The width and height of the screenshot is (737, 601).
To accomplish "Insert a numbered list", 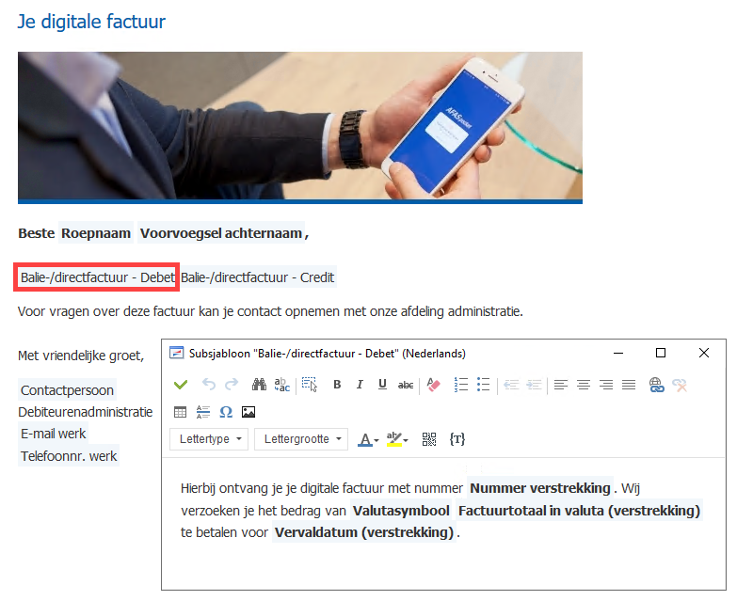I will tap(461, 385).
